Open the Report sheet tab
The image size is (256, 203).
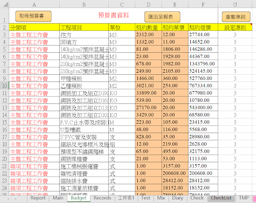click(38, 198)
